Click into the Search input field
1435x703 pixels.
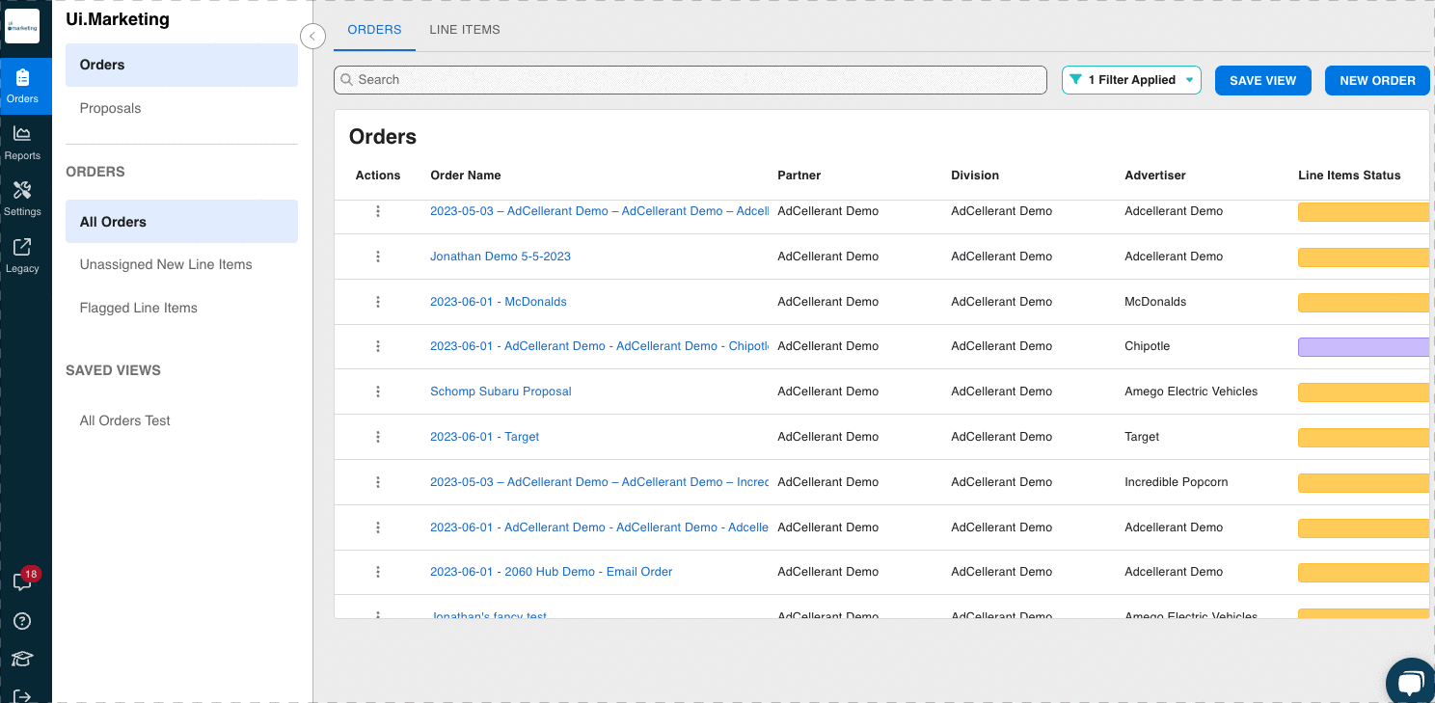pos(690,80)
